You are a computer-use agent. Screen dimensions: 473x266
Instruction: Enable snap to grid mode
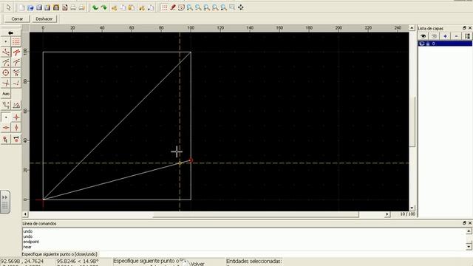coord(16,41)
